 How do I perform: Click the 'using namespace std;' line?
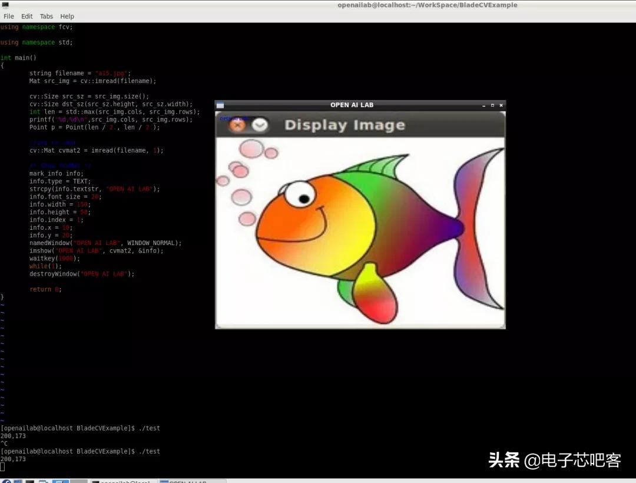(x=37, y=42)
